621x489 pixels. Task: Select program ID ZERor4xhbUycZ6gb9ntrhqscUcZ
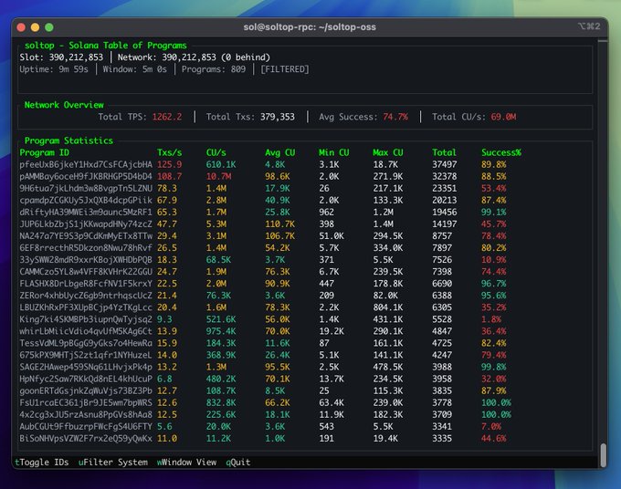(86, 296)
